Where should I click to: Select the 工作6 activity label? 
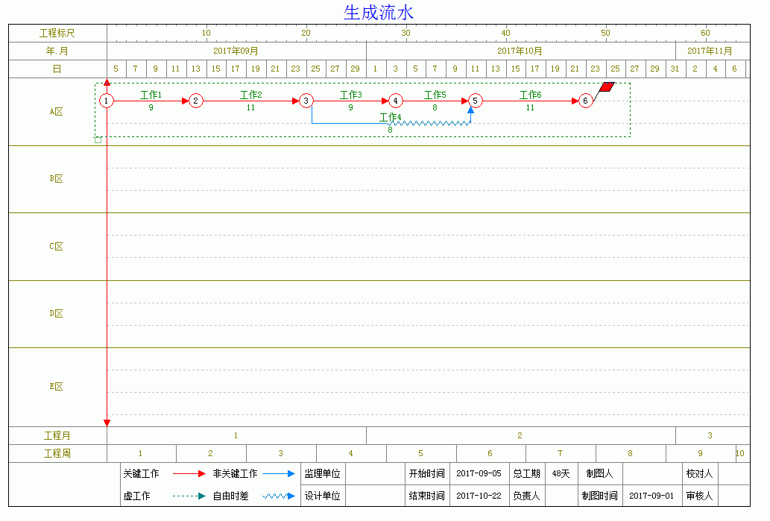coord(531,95)
